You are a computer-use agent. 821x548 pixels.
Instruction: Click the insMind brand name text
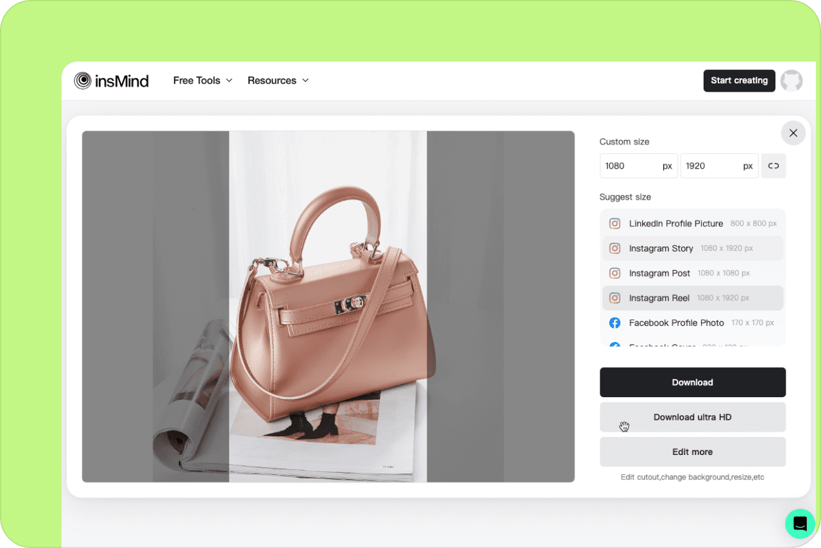[x=122, y=81]
